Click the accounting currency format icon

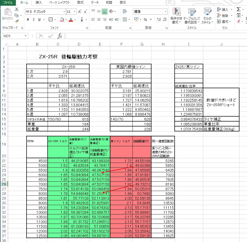(x=136, y=20)
